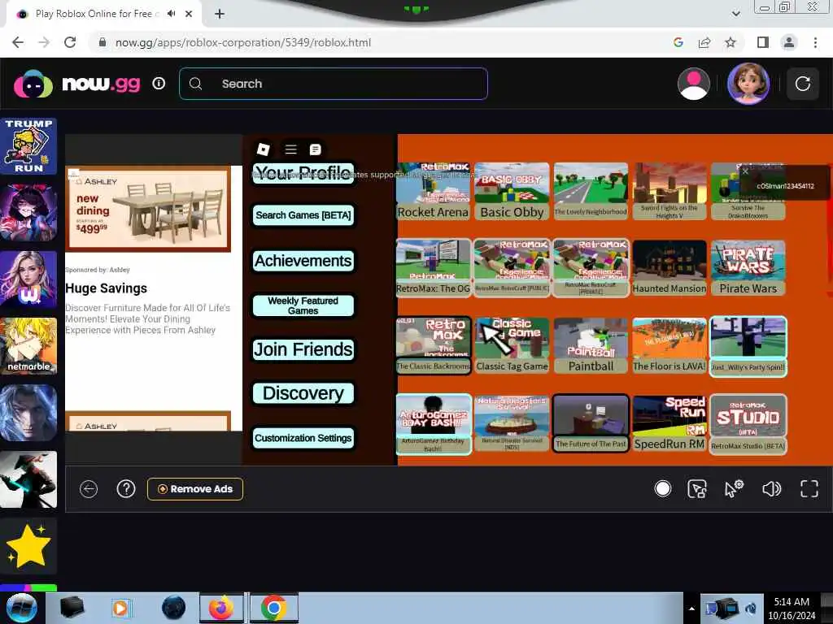Image resolution: width=833 pixels, height=624 pixels.
Task: Select the Rocket Arena game tile
Action: (x=433, y=192)
